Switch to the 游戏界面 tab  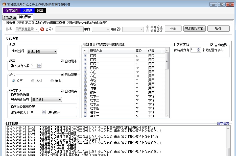pos(10,17)
